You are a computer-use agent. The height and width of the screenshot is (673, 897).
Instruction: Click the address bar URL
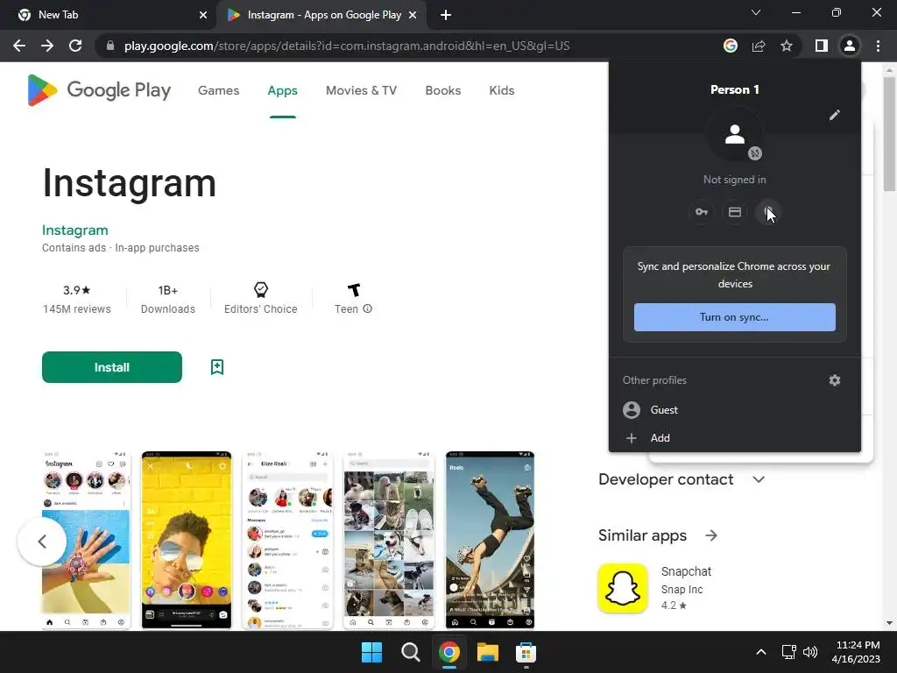[x=347, y=46]
